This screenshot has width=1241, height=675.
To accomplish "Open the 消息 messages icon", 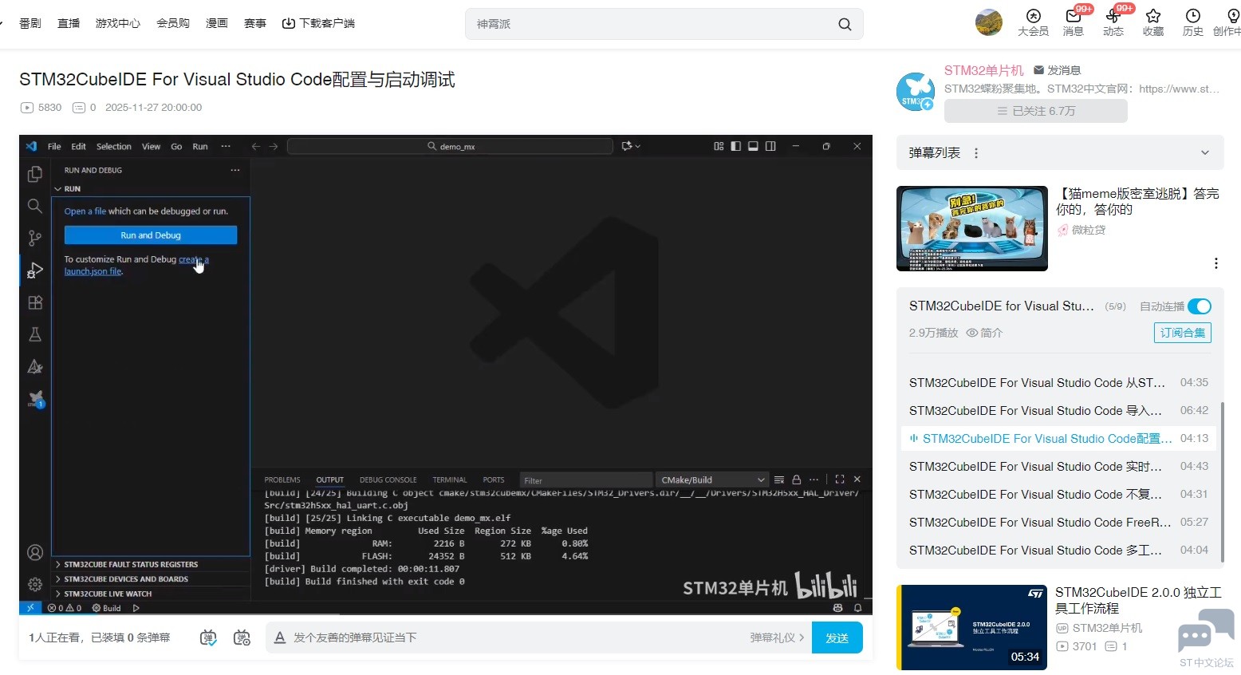I will click(x=1074, y=17).
